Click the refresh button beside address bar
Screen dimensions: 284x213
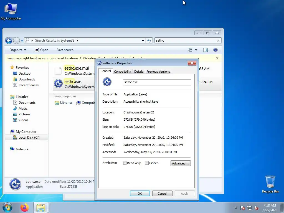coord(149,40)
